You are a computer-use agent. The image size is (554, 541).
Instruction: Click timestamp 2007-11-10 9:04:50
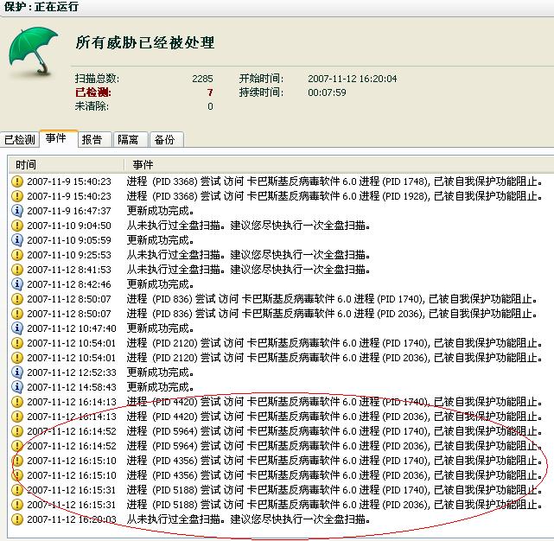[x=69, y=226]
